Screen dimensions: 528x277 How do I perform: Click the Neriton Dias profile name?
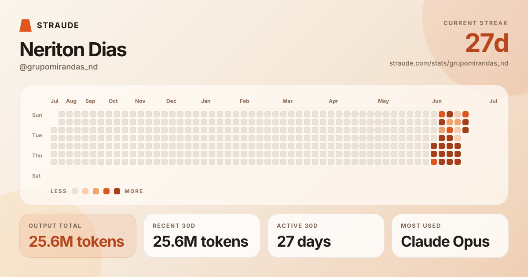[73, 50]
